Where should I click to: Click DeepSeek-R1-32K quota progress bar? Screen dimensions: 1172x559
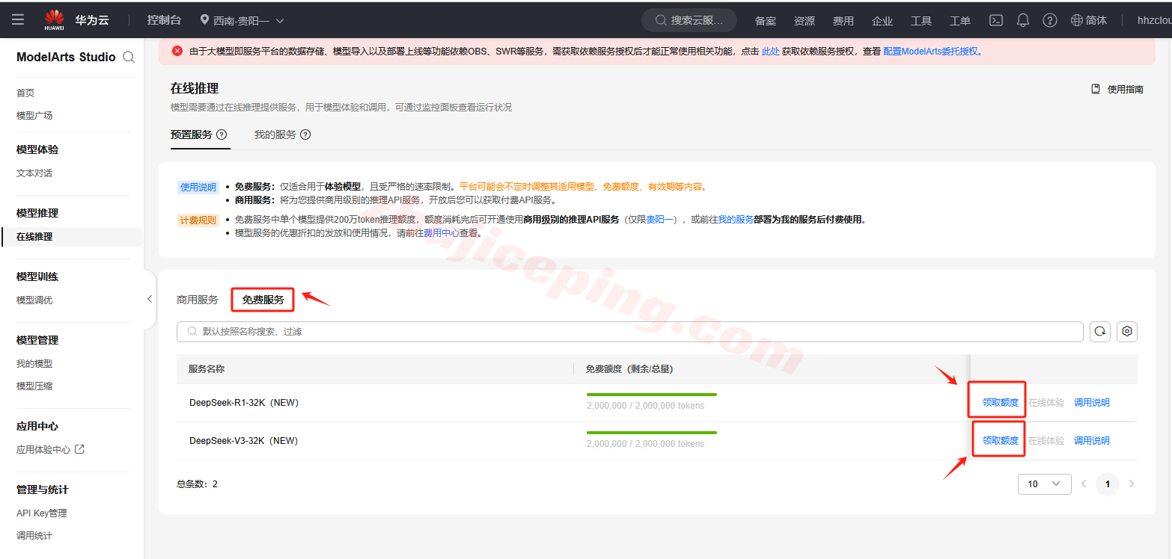point(652,394)
